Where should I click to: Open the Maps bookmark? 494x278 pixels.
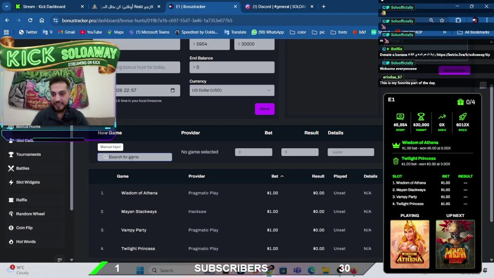pos(115,32)
